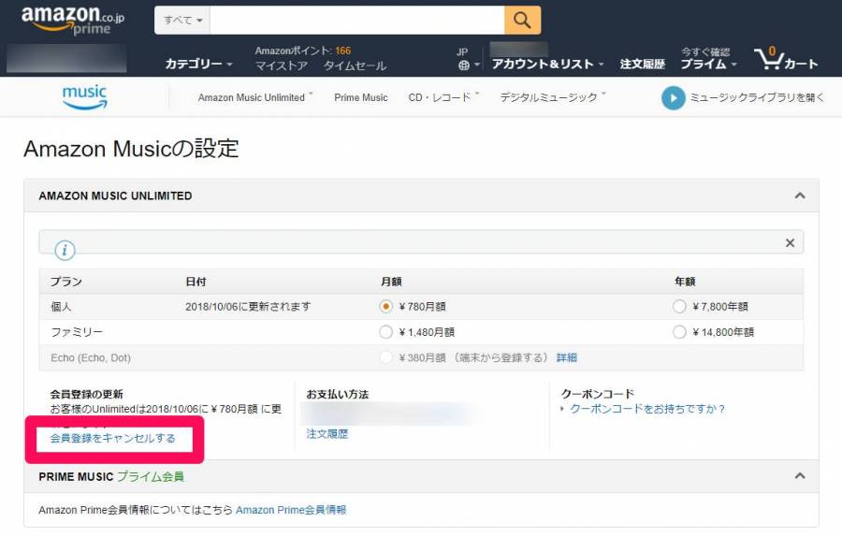This screenshot has height=537, width=842.
Task: Open the すべて search category dropdown
Action: click(x=182, y=21)
